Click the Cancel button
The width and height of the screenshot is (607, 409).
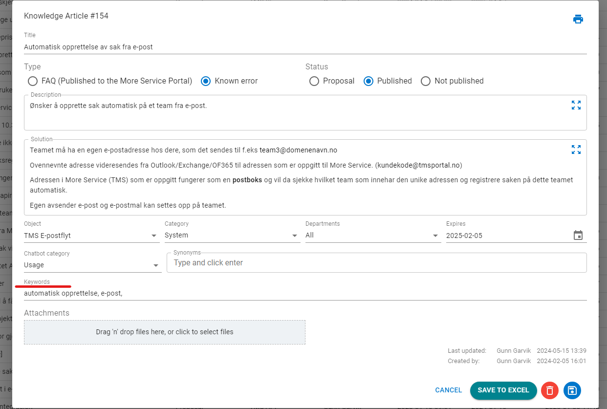pyautogui.click(x=449, y=390)
